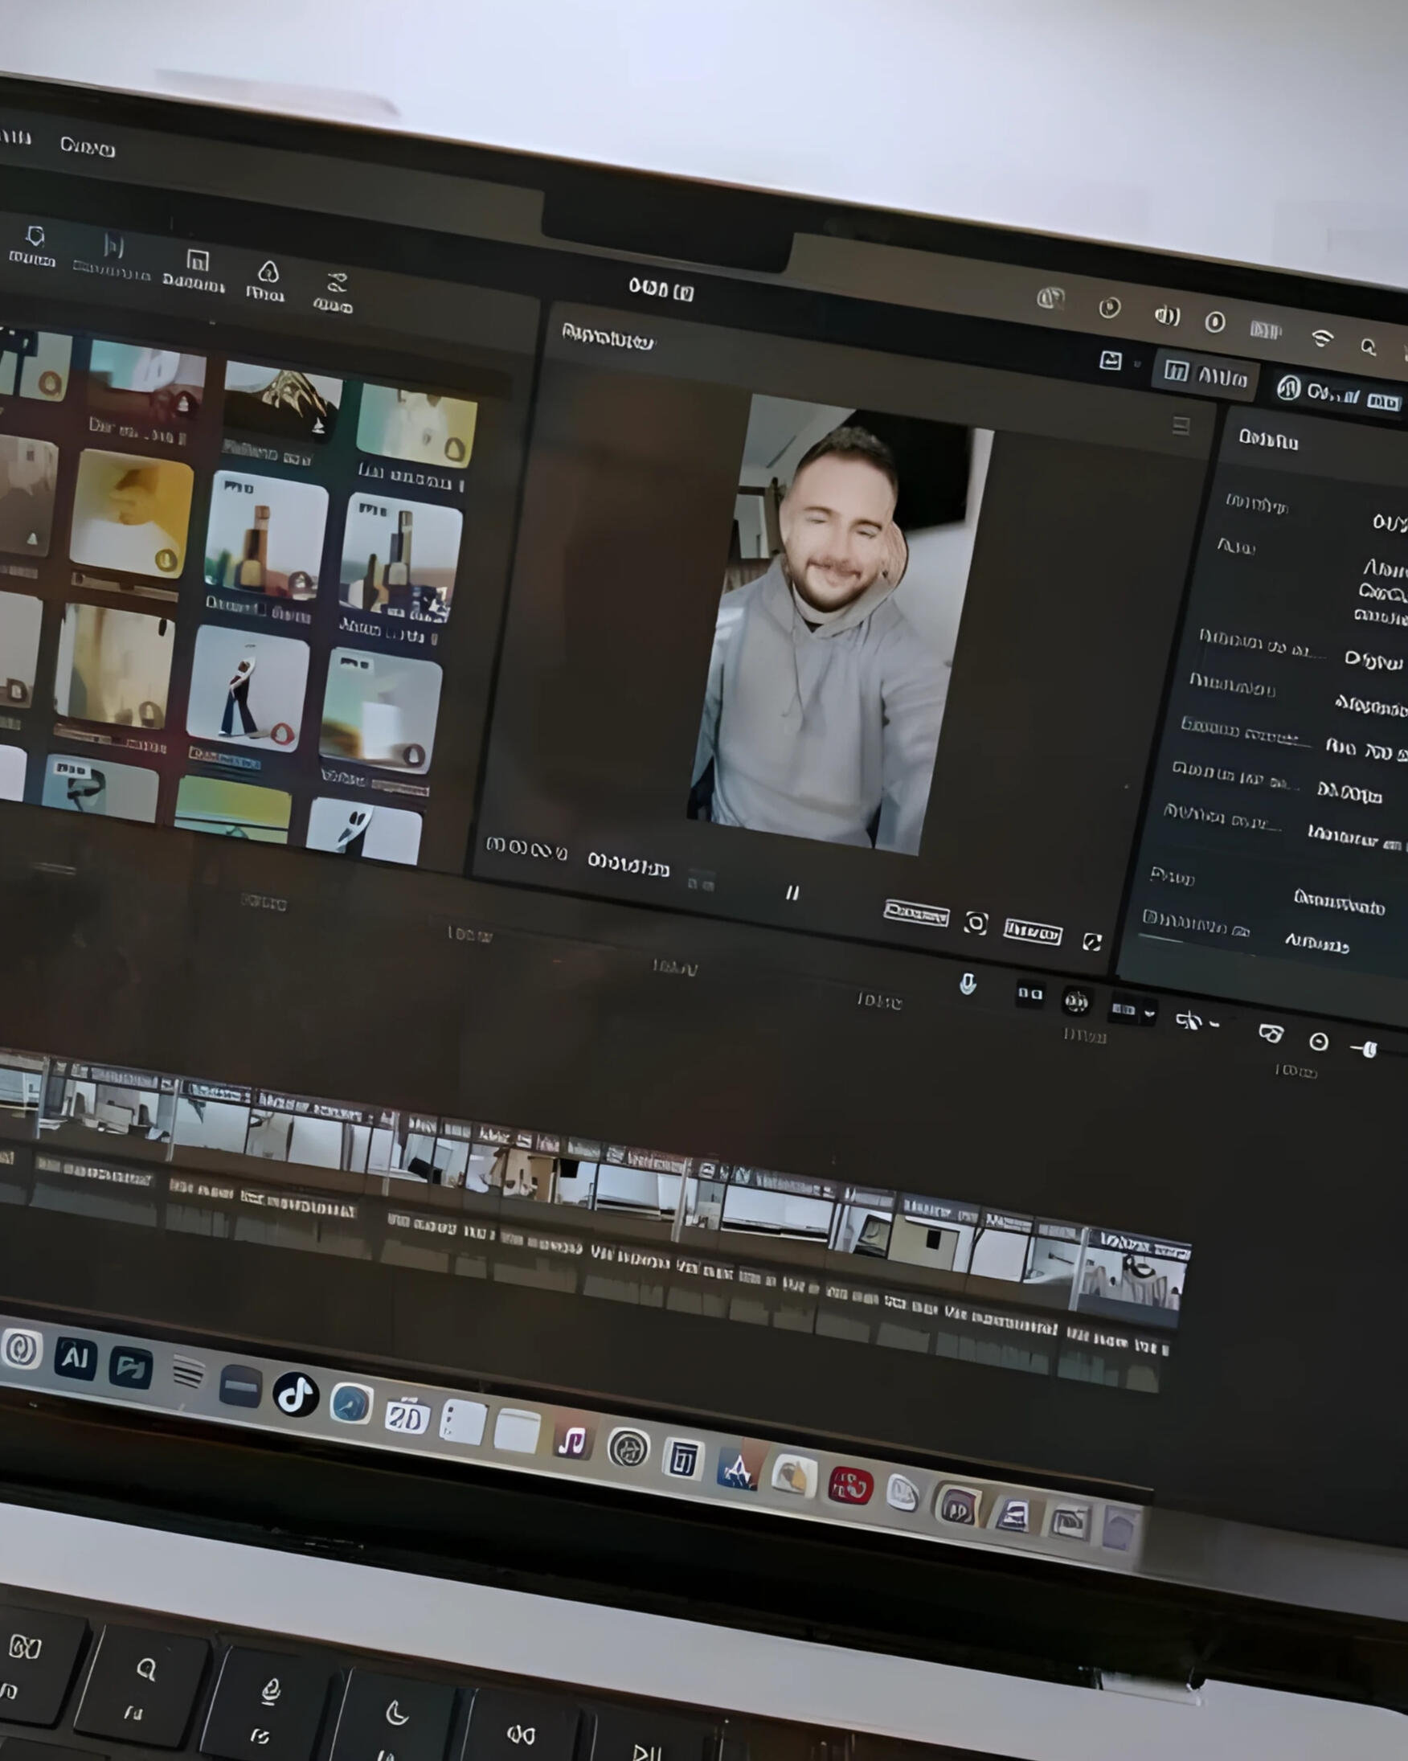This screenshot has height=1761, width=1408.
Task: Toggle the linked-clips icon in timeline toolbar
Action: [x=1029, y=994]
